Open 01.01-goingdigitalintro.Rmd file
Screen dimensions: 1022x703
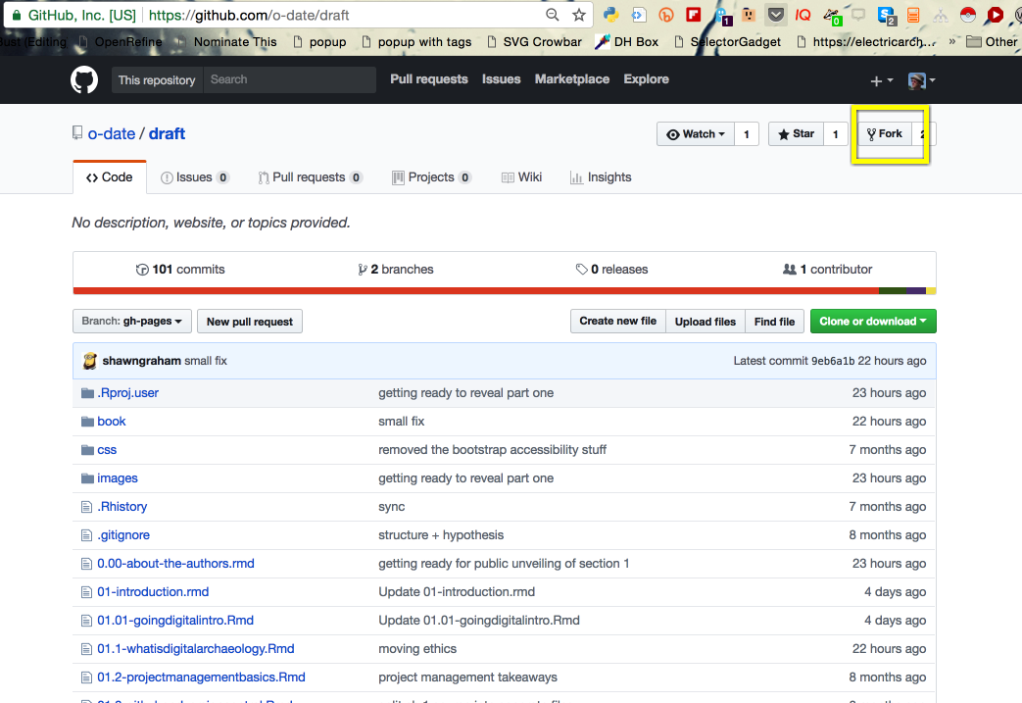click(175, 621)
